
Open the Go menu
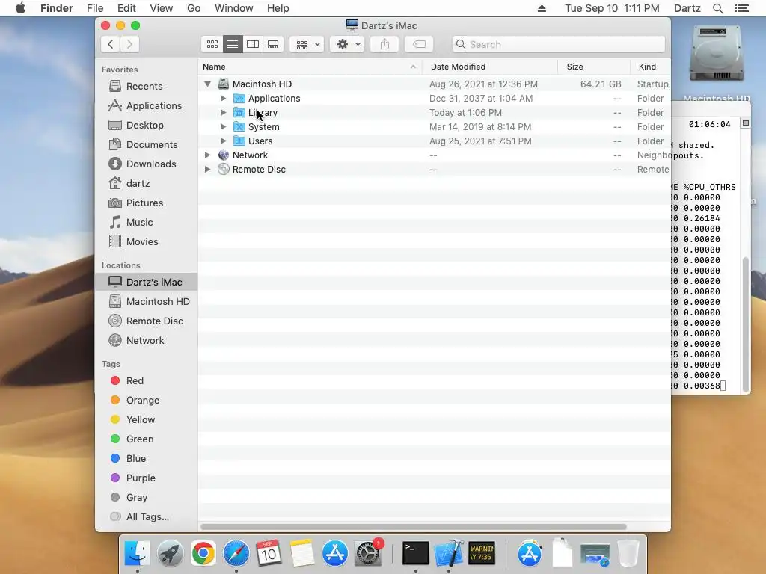coord(194,8)
